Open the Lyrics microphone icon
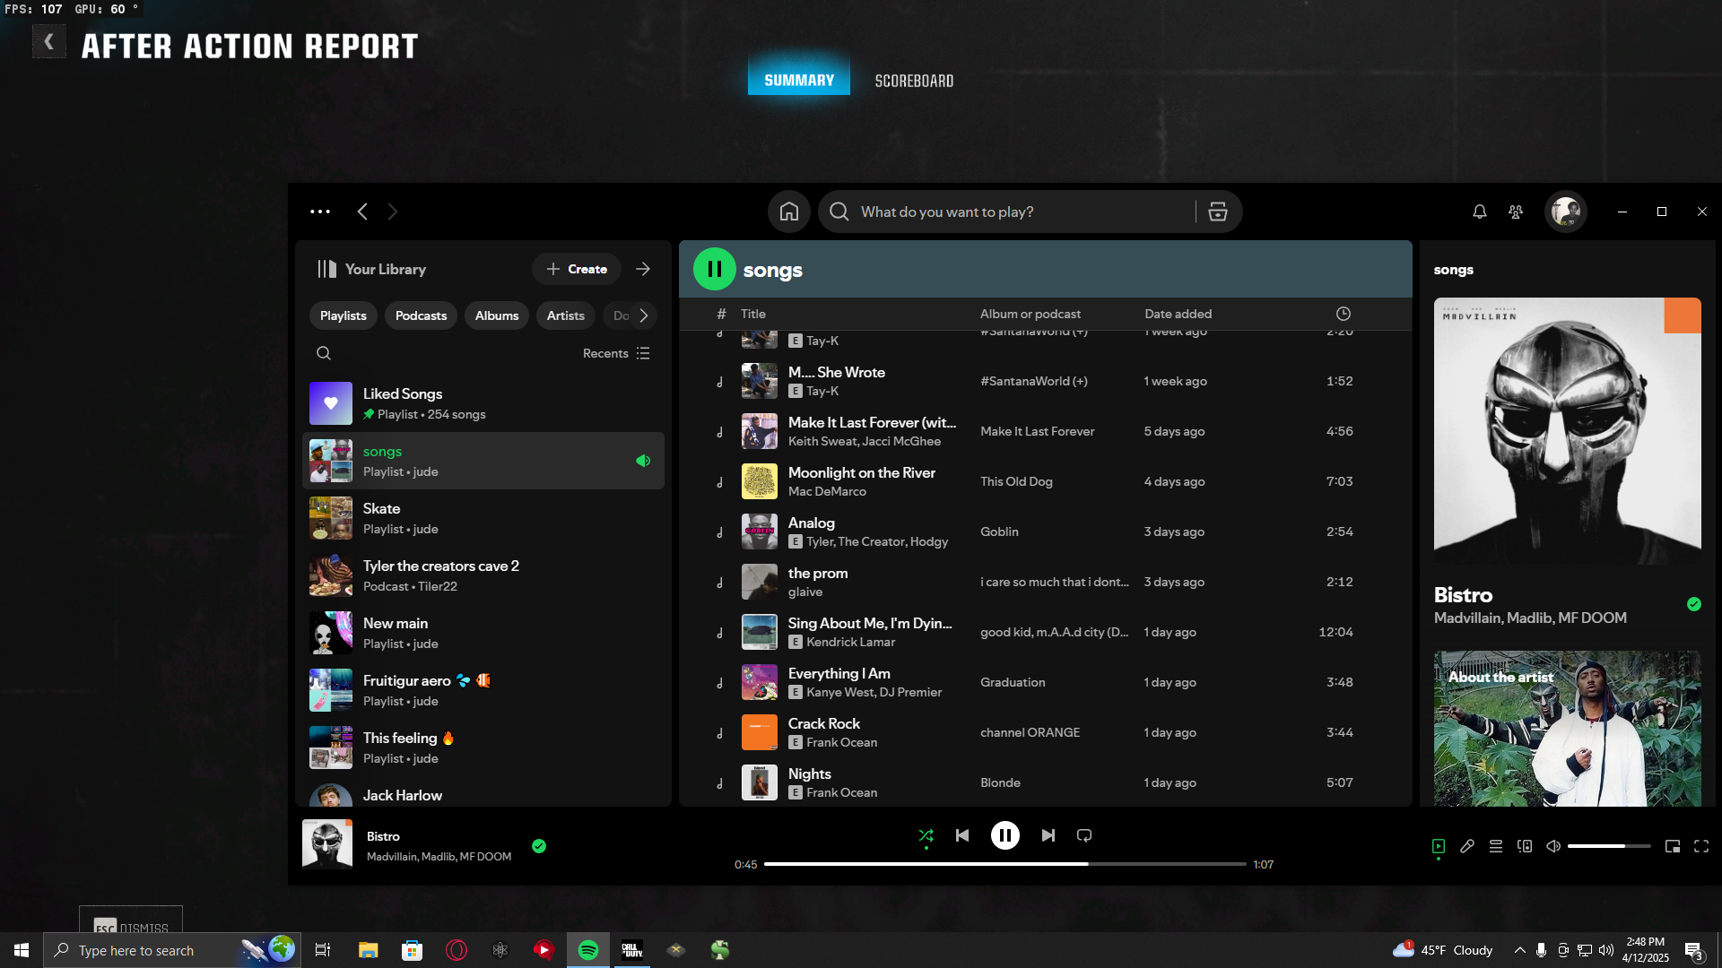 point(1467,846)
